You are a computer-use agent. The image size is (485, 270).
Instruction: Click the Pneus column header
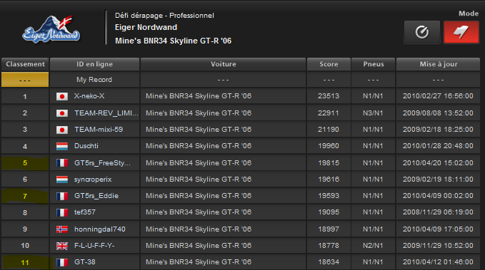[x=374, y=64]
